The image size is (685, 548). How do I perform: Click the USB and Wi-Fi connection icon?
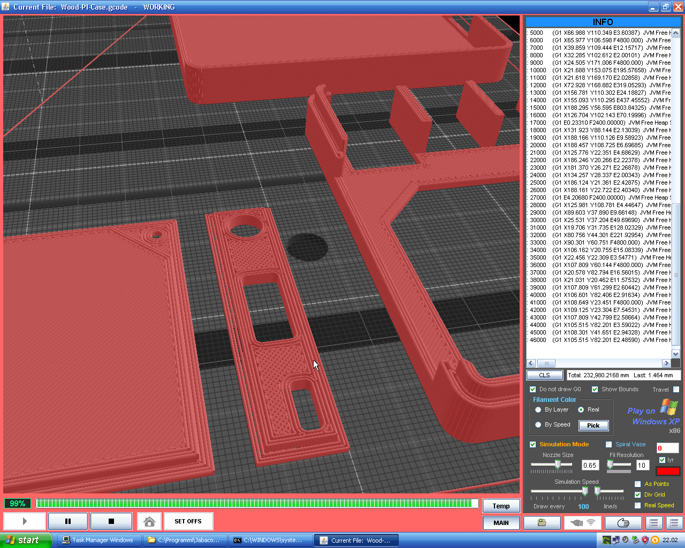(583, 523)
